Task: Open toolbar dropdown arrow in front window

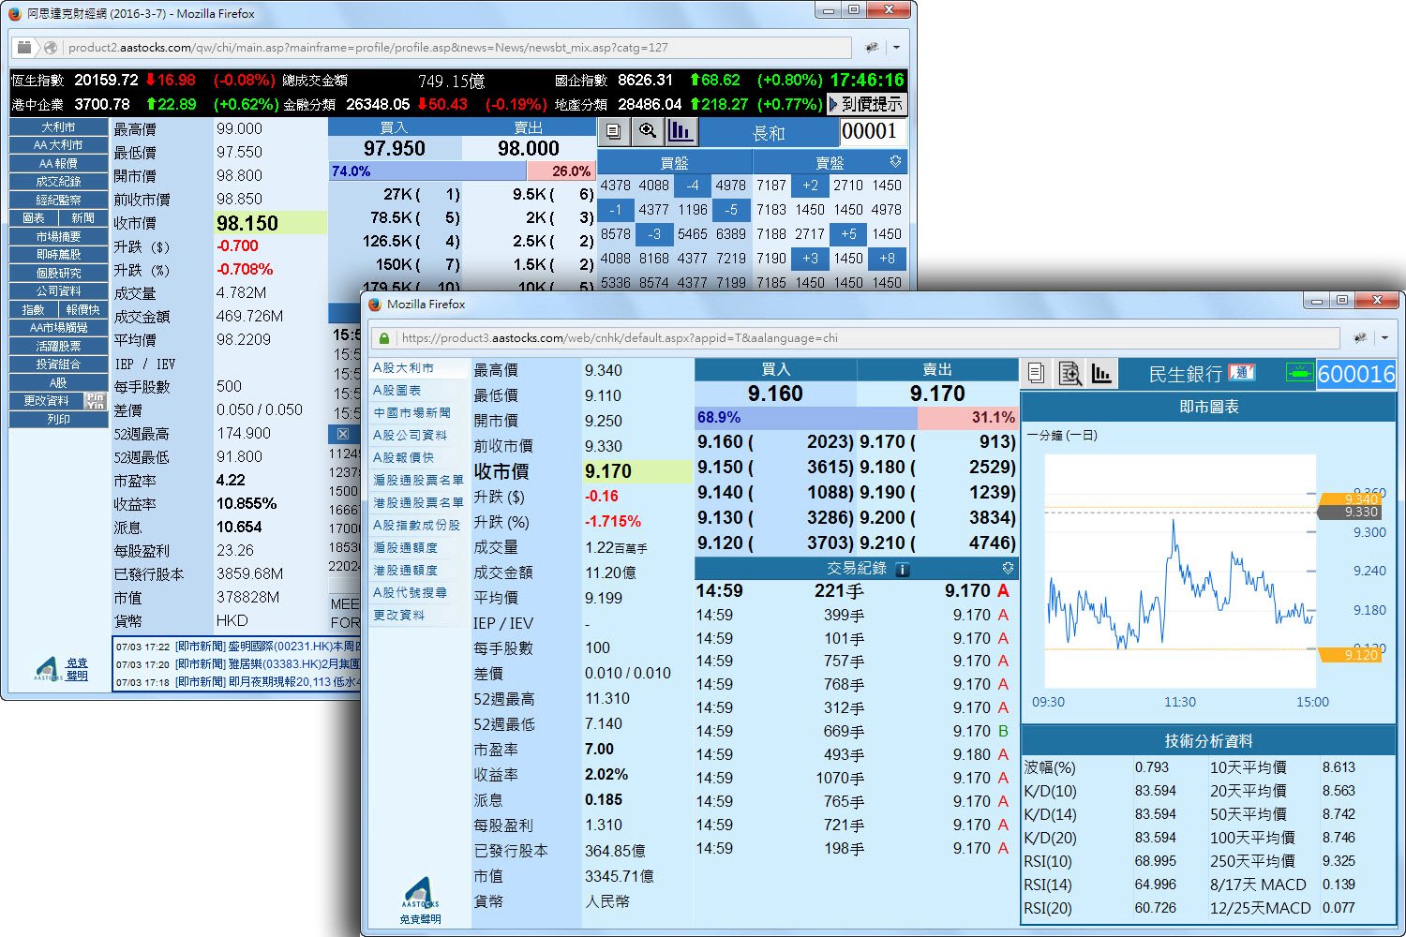Action: (x=1384, y=338)
